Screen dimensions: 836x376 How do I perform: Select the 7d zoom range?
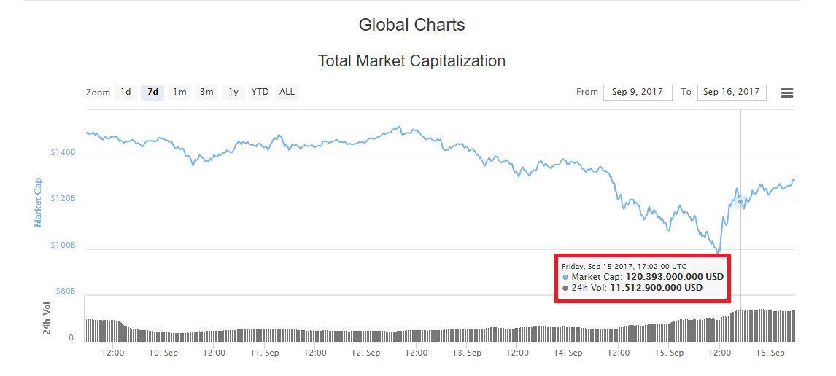coord(152,92)
